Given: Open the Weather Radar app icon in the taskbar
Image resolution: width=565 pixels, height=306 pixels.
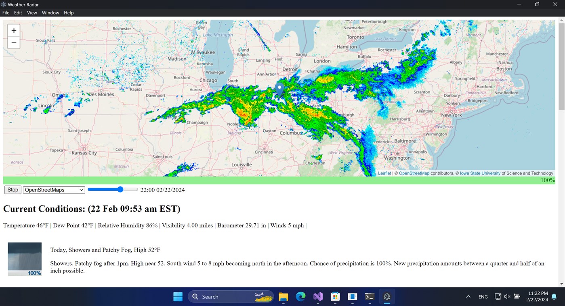Looking at the screenshot, I should pos(386,296).
